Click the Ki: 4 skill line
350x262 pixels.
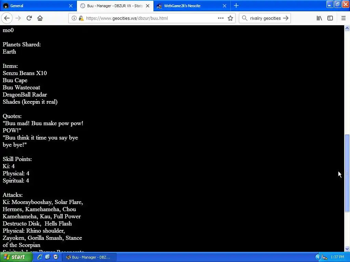point(9,166)
